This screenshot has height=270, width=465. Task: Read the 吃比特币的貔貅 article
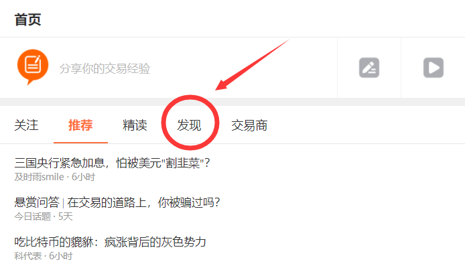(x=110, y=242)
